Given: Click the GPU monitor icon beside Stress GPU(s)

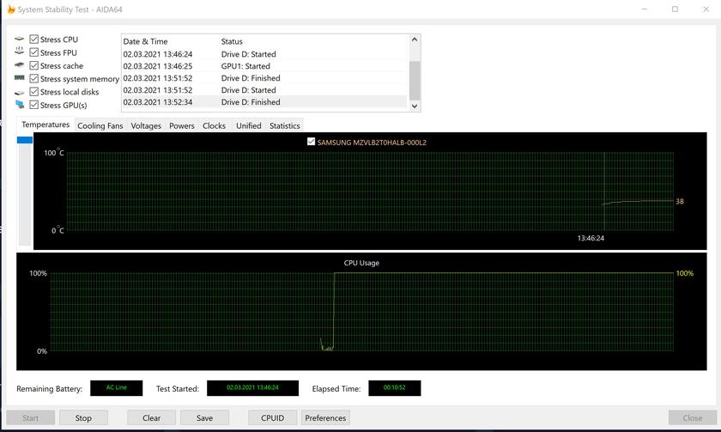Looking at the screenshot, I should tap(19, 105).
